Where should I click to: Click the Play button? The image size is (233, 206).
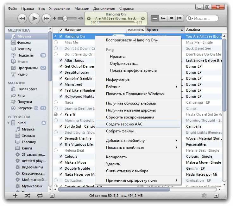tap(34, 19)
